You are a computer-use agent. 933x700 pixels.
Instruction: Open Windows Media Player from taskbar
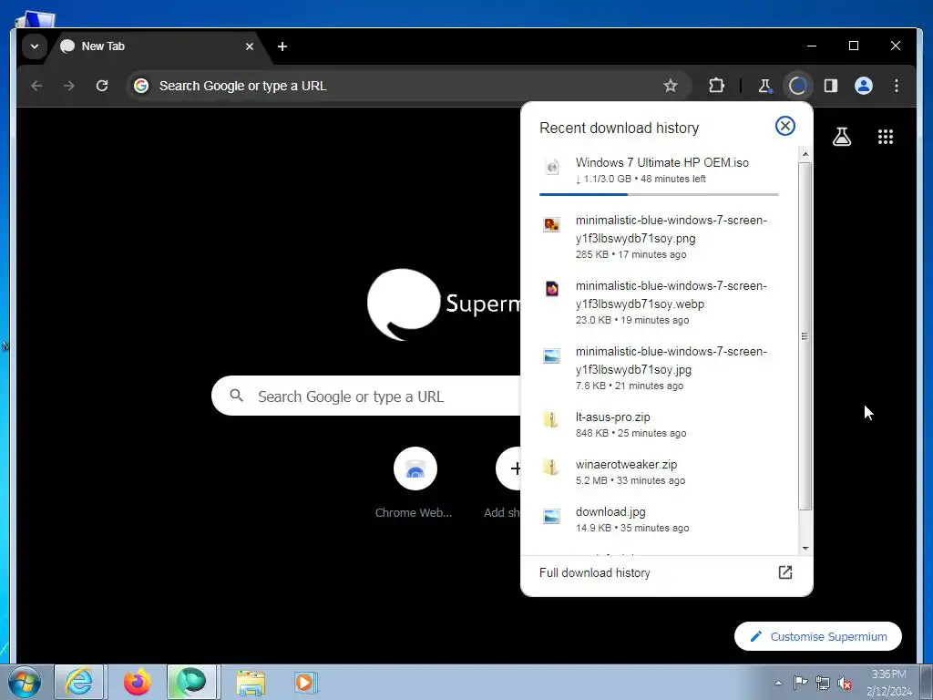pos(306,682)
